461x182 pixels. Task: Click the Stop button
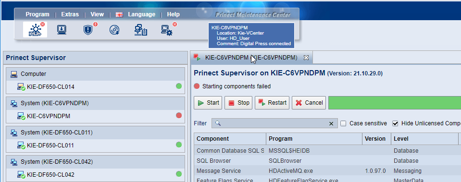[x=238, y=103]
